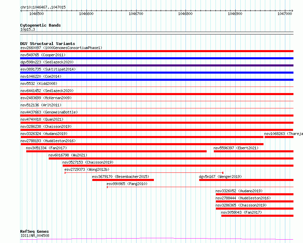Click the red bar of esv2660097
This screenshot has width=303, height=243.
pos(157,51)
